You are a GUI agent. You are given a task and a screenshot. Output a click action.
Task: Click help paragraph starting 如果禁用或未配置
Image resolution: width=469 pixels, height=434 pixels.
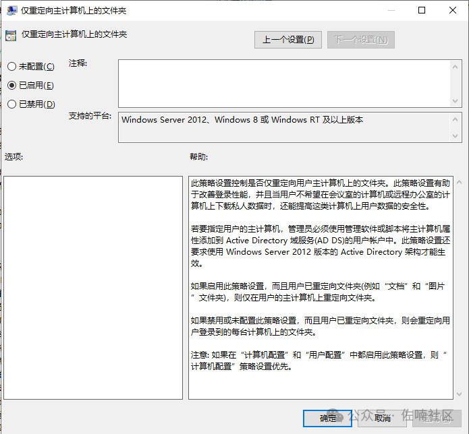tap(321, 326)
